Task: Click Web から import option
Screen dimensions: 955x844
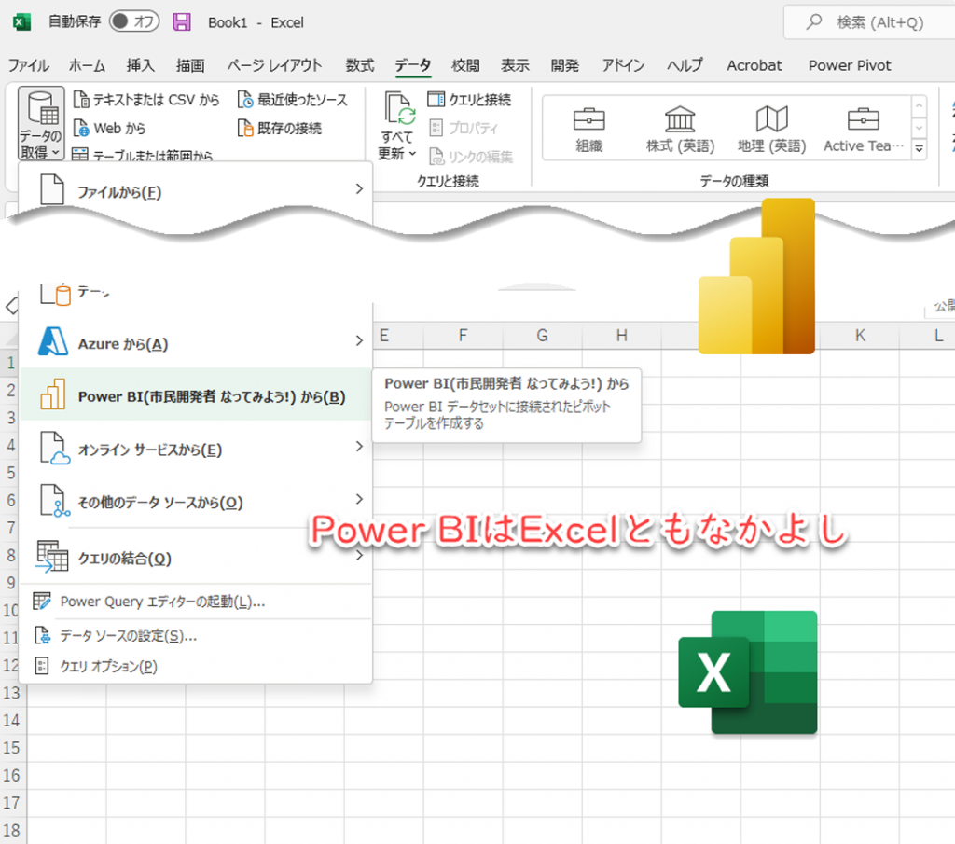Action: coord(110,128)
